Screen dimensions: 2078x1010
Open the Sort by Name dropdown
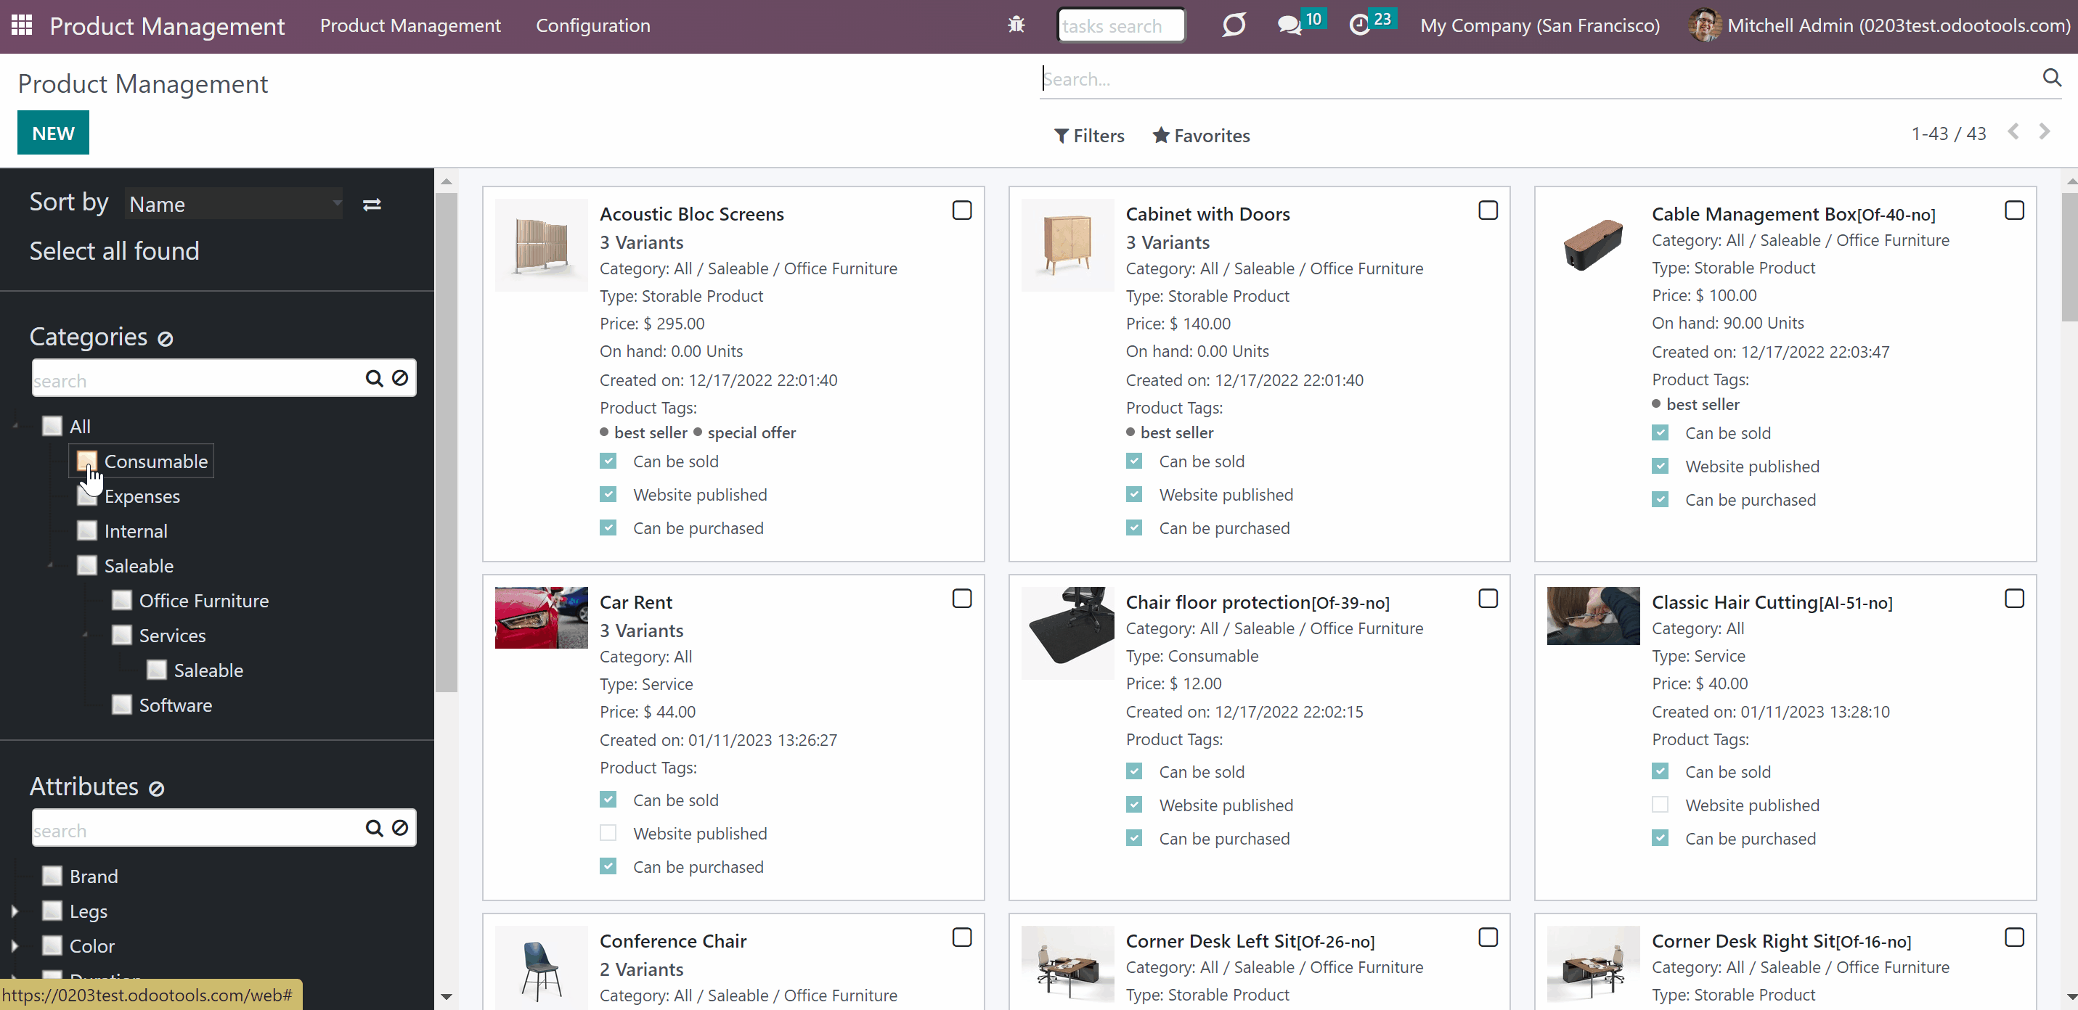(234, 204)
